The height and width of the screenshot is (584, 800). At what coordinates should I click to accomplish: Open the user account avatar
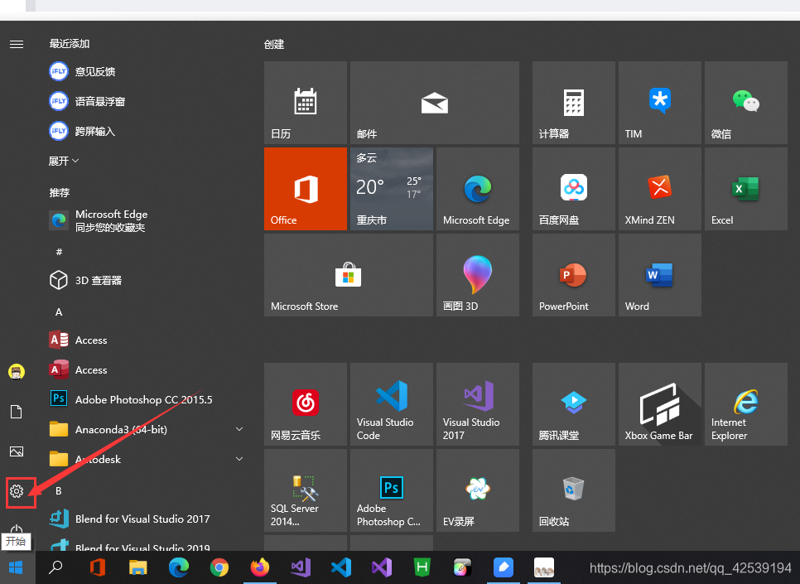coord(17,372)
